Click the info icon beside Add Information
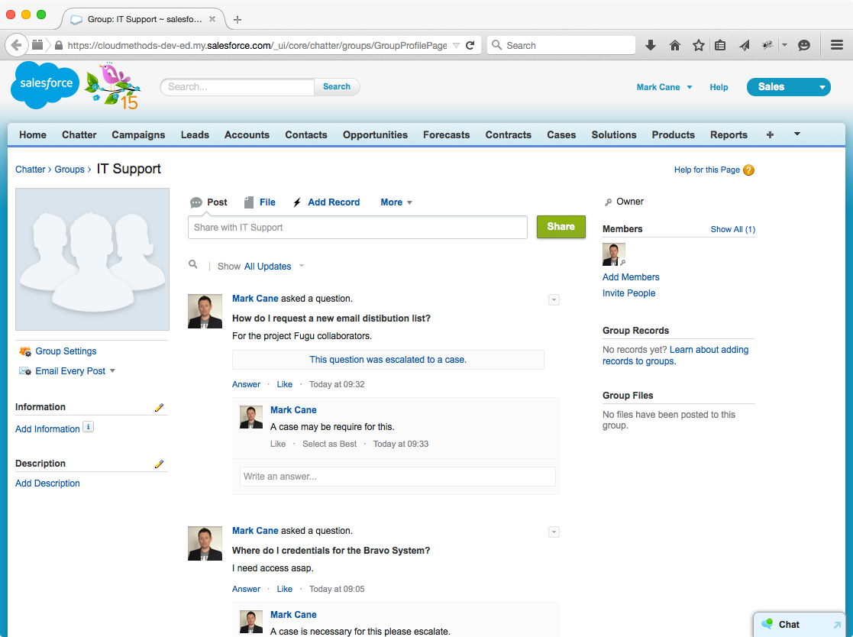The width and height of the screenshot is (853, 637). (x=88, y=427)
